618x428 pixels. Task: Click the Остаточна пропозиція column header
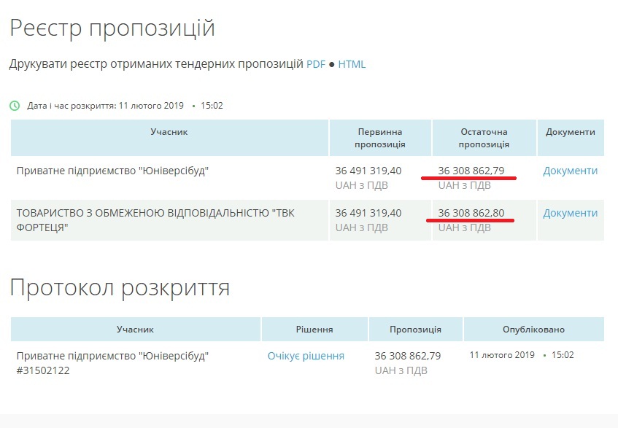coord(484,138)
